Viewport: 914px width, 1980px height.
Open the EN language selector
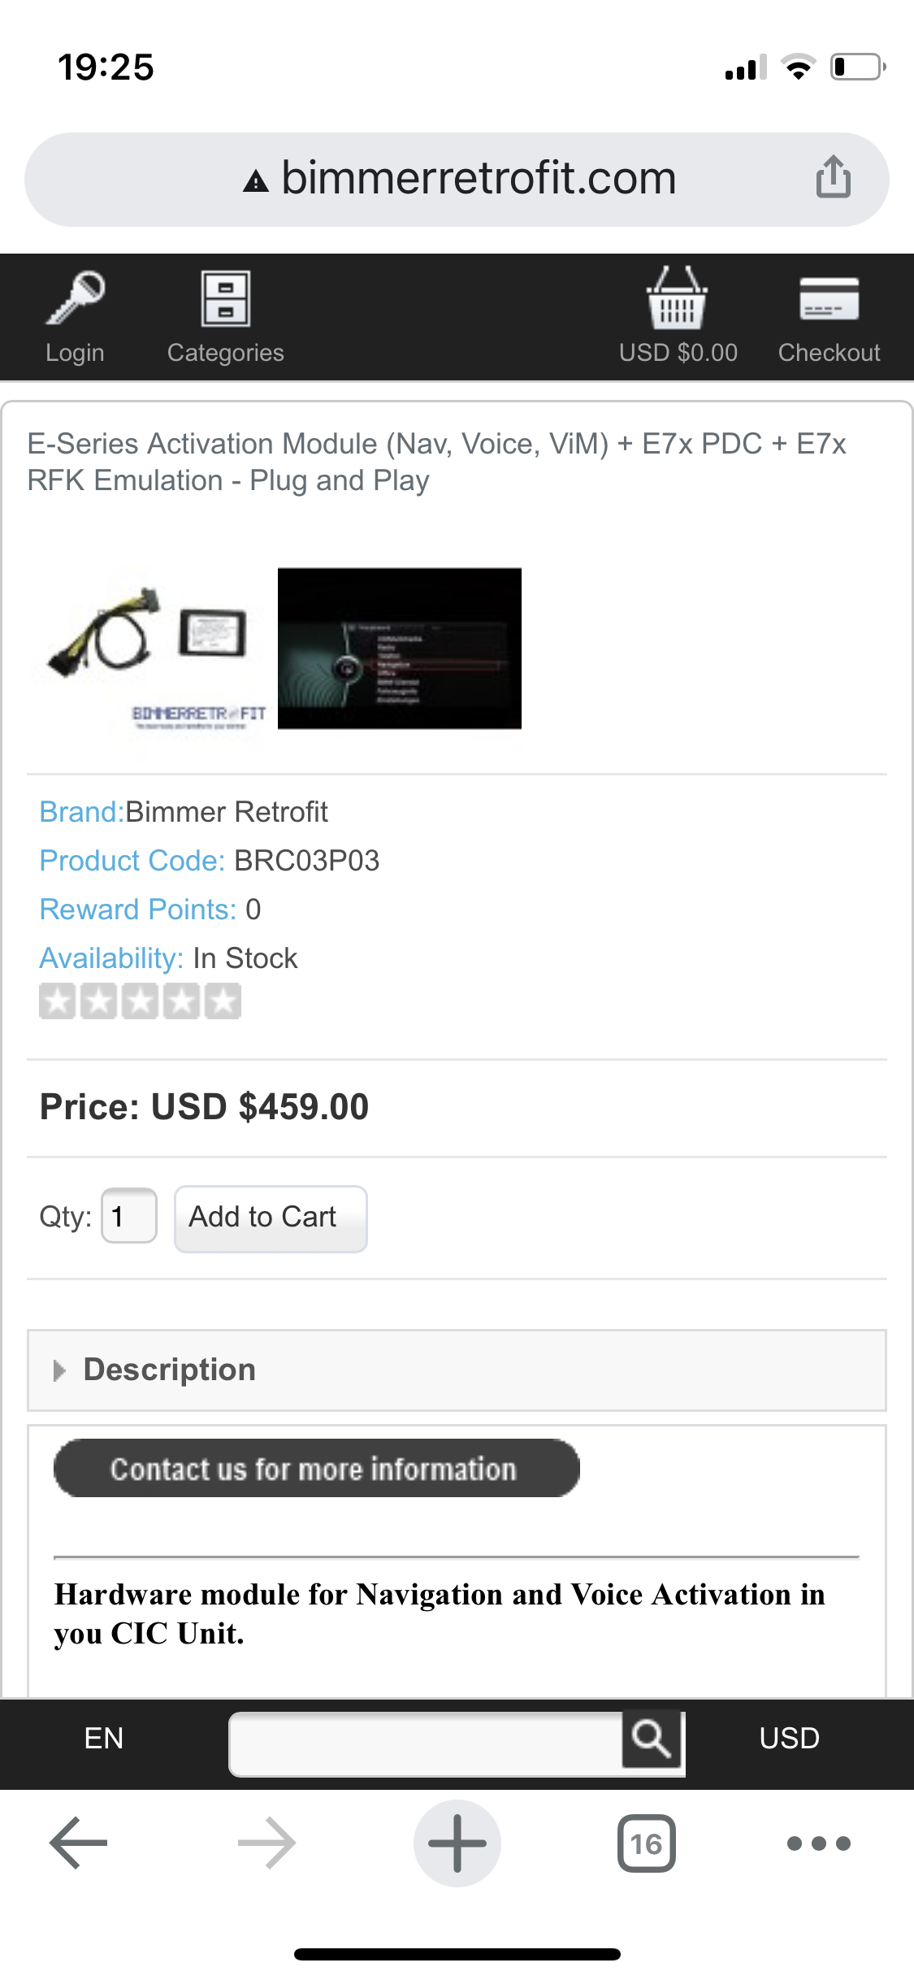click(x=104, y=1738)
